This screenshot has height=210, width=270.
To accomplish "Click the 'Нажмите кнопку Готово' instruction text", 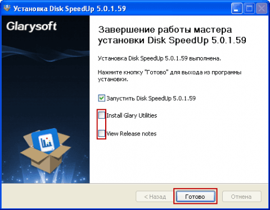I will [x=169, y=76].
